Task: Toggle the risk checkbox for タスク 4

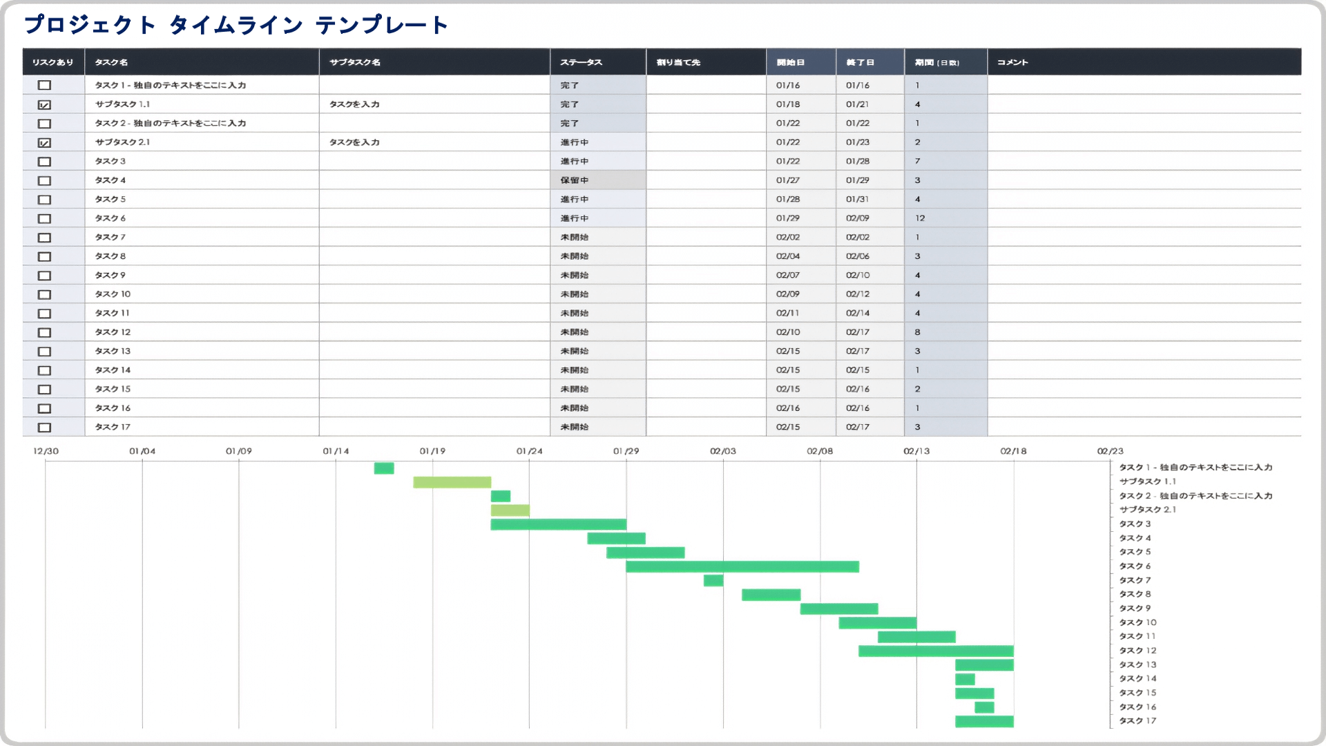Action: [x=44, y=180]
